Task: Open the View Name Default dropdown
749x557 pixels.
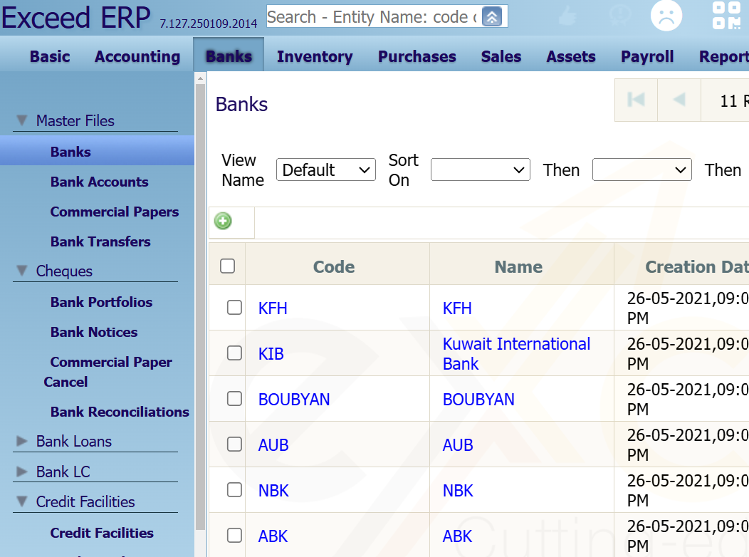Action: click(326, 170)
